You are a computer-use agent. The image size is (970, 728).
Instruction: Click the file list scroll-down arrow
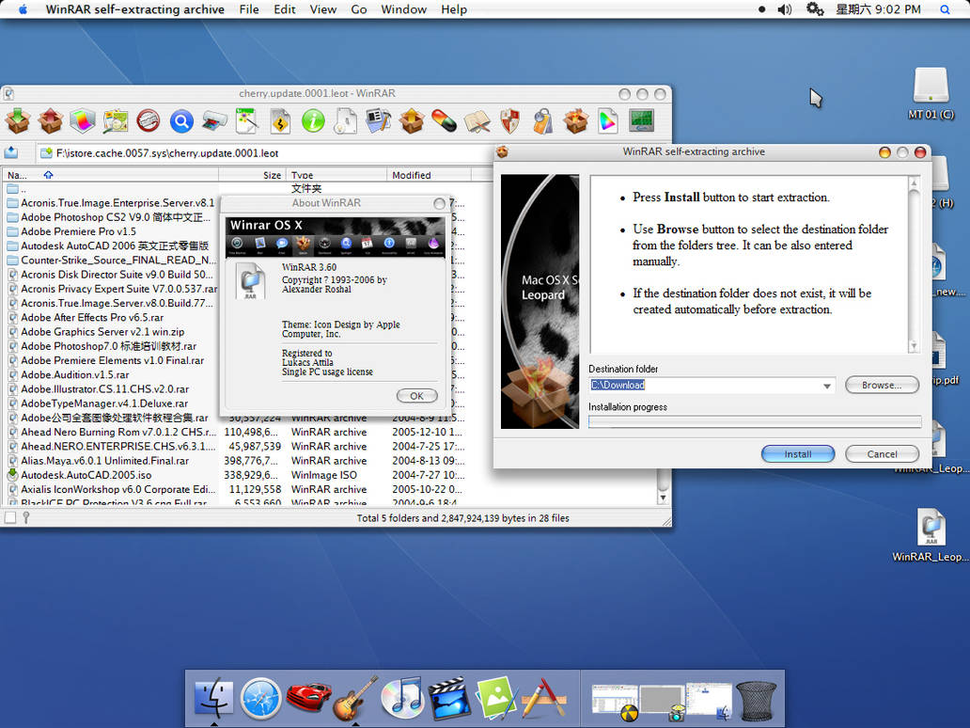[664, 498]
